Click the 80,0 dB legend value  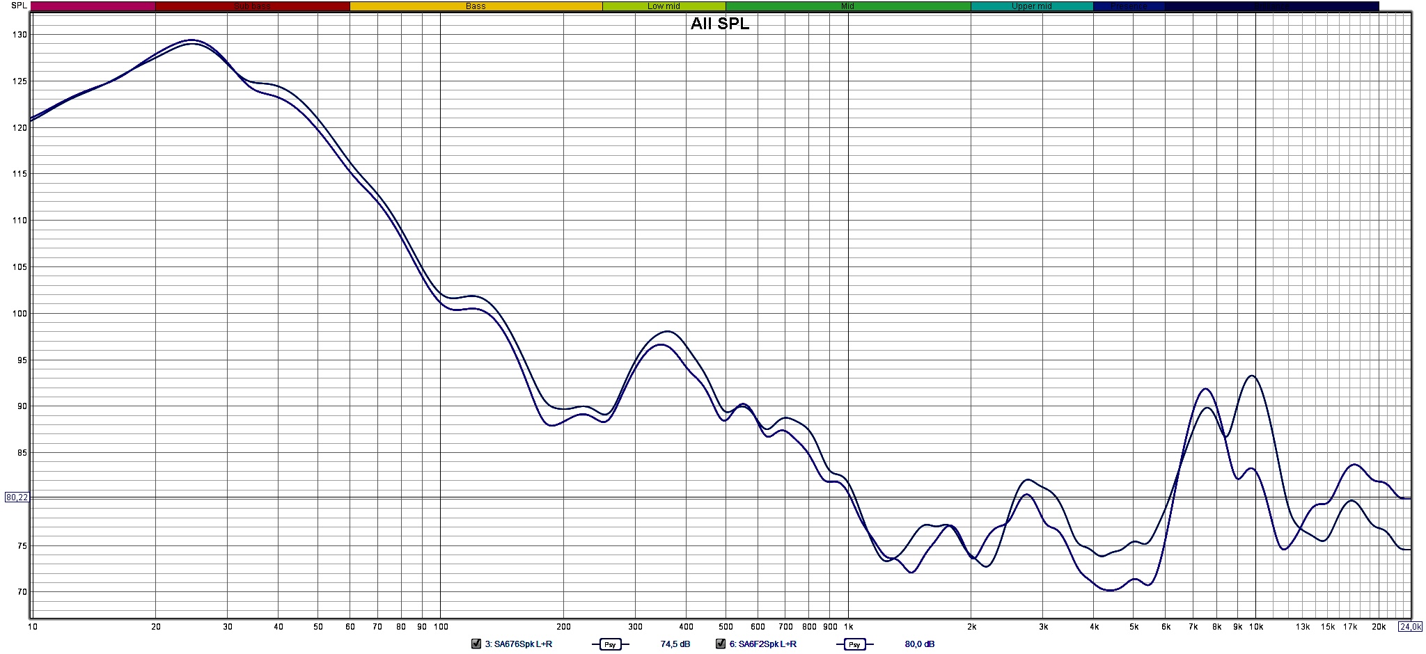920,644
